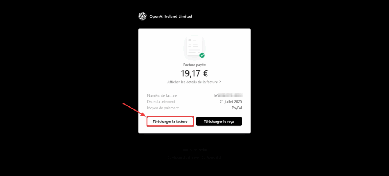389x176 pixels.
Task: Click the paid invoice document illustration
Action: click(194, 48)
